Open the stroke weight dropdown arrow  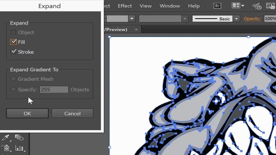click(132, 19)
